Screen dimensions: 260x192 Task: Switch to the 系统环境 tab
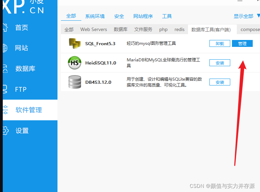tap(95, 16)
